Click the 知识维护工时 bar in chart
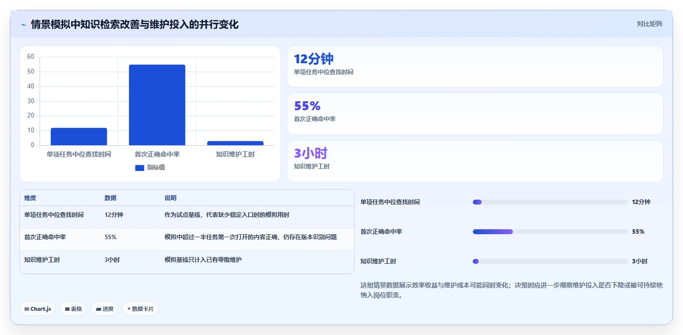 [x=235, y=143]
